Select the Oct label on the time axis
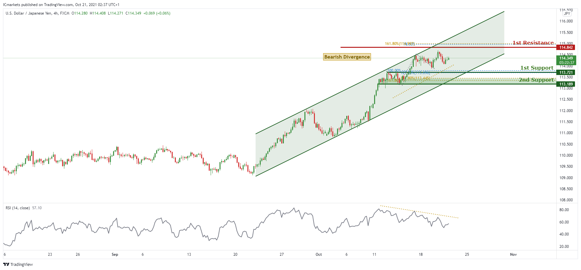 coord(319,254)
